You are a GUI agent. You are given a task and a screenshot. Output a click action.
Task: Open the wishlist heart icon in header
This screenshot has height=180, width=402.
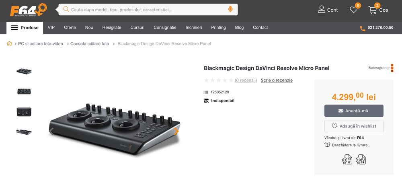[x=354, y=10]
